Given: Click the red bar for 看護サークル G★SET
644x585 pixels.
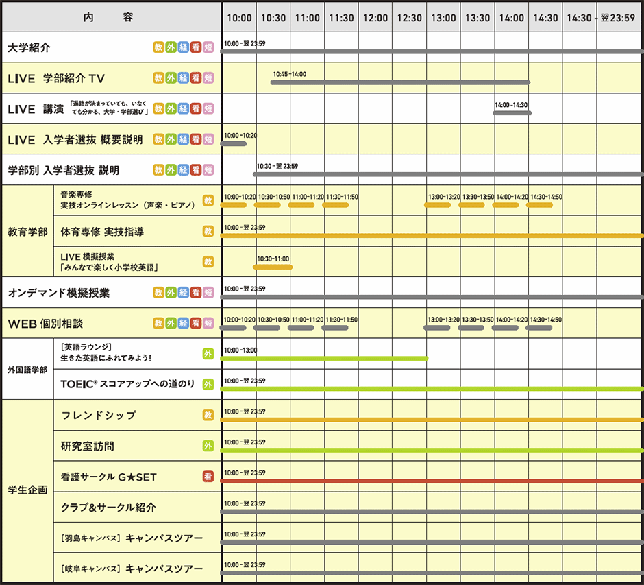Looking at the screenshot, I should pyautogui.click(x=432, y=481).
